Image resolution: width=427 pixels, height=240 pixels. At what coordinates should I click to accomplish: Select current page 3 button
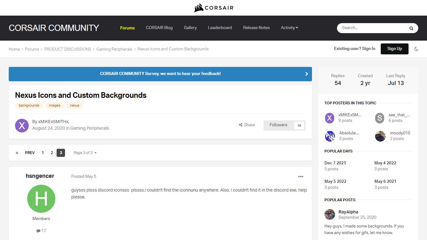tap(61, 153)
